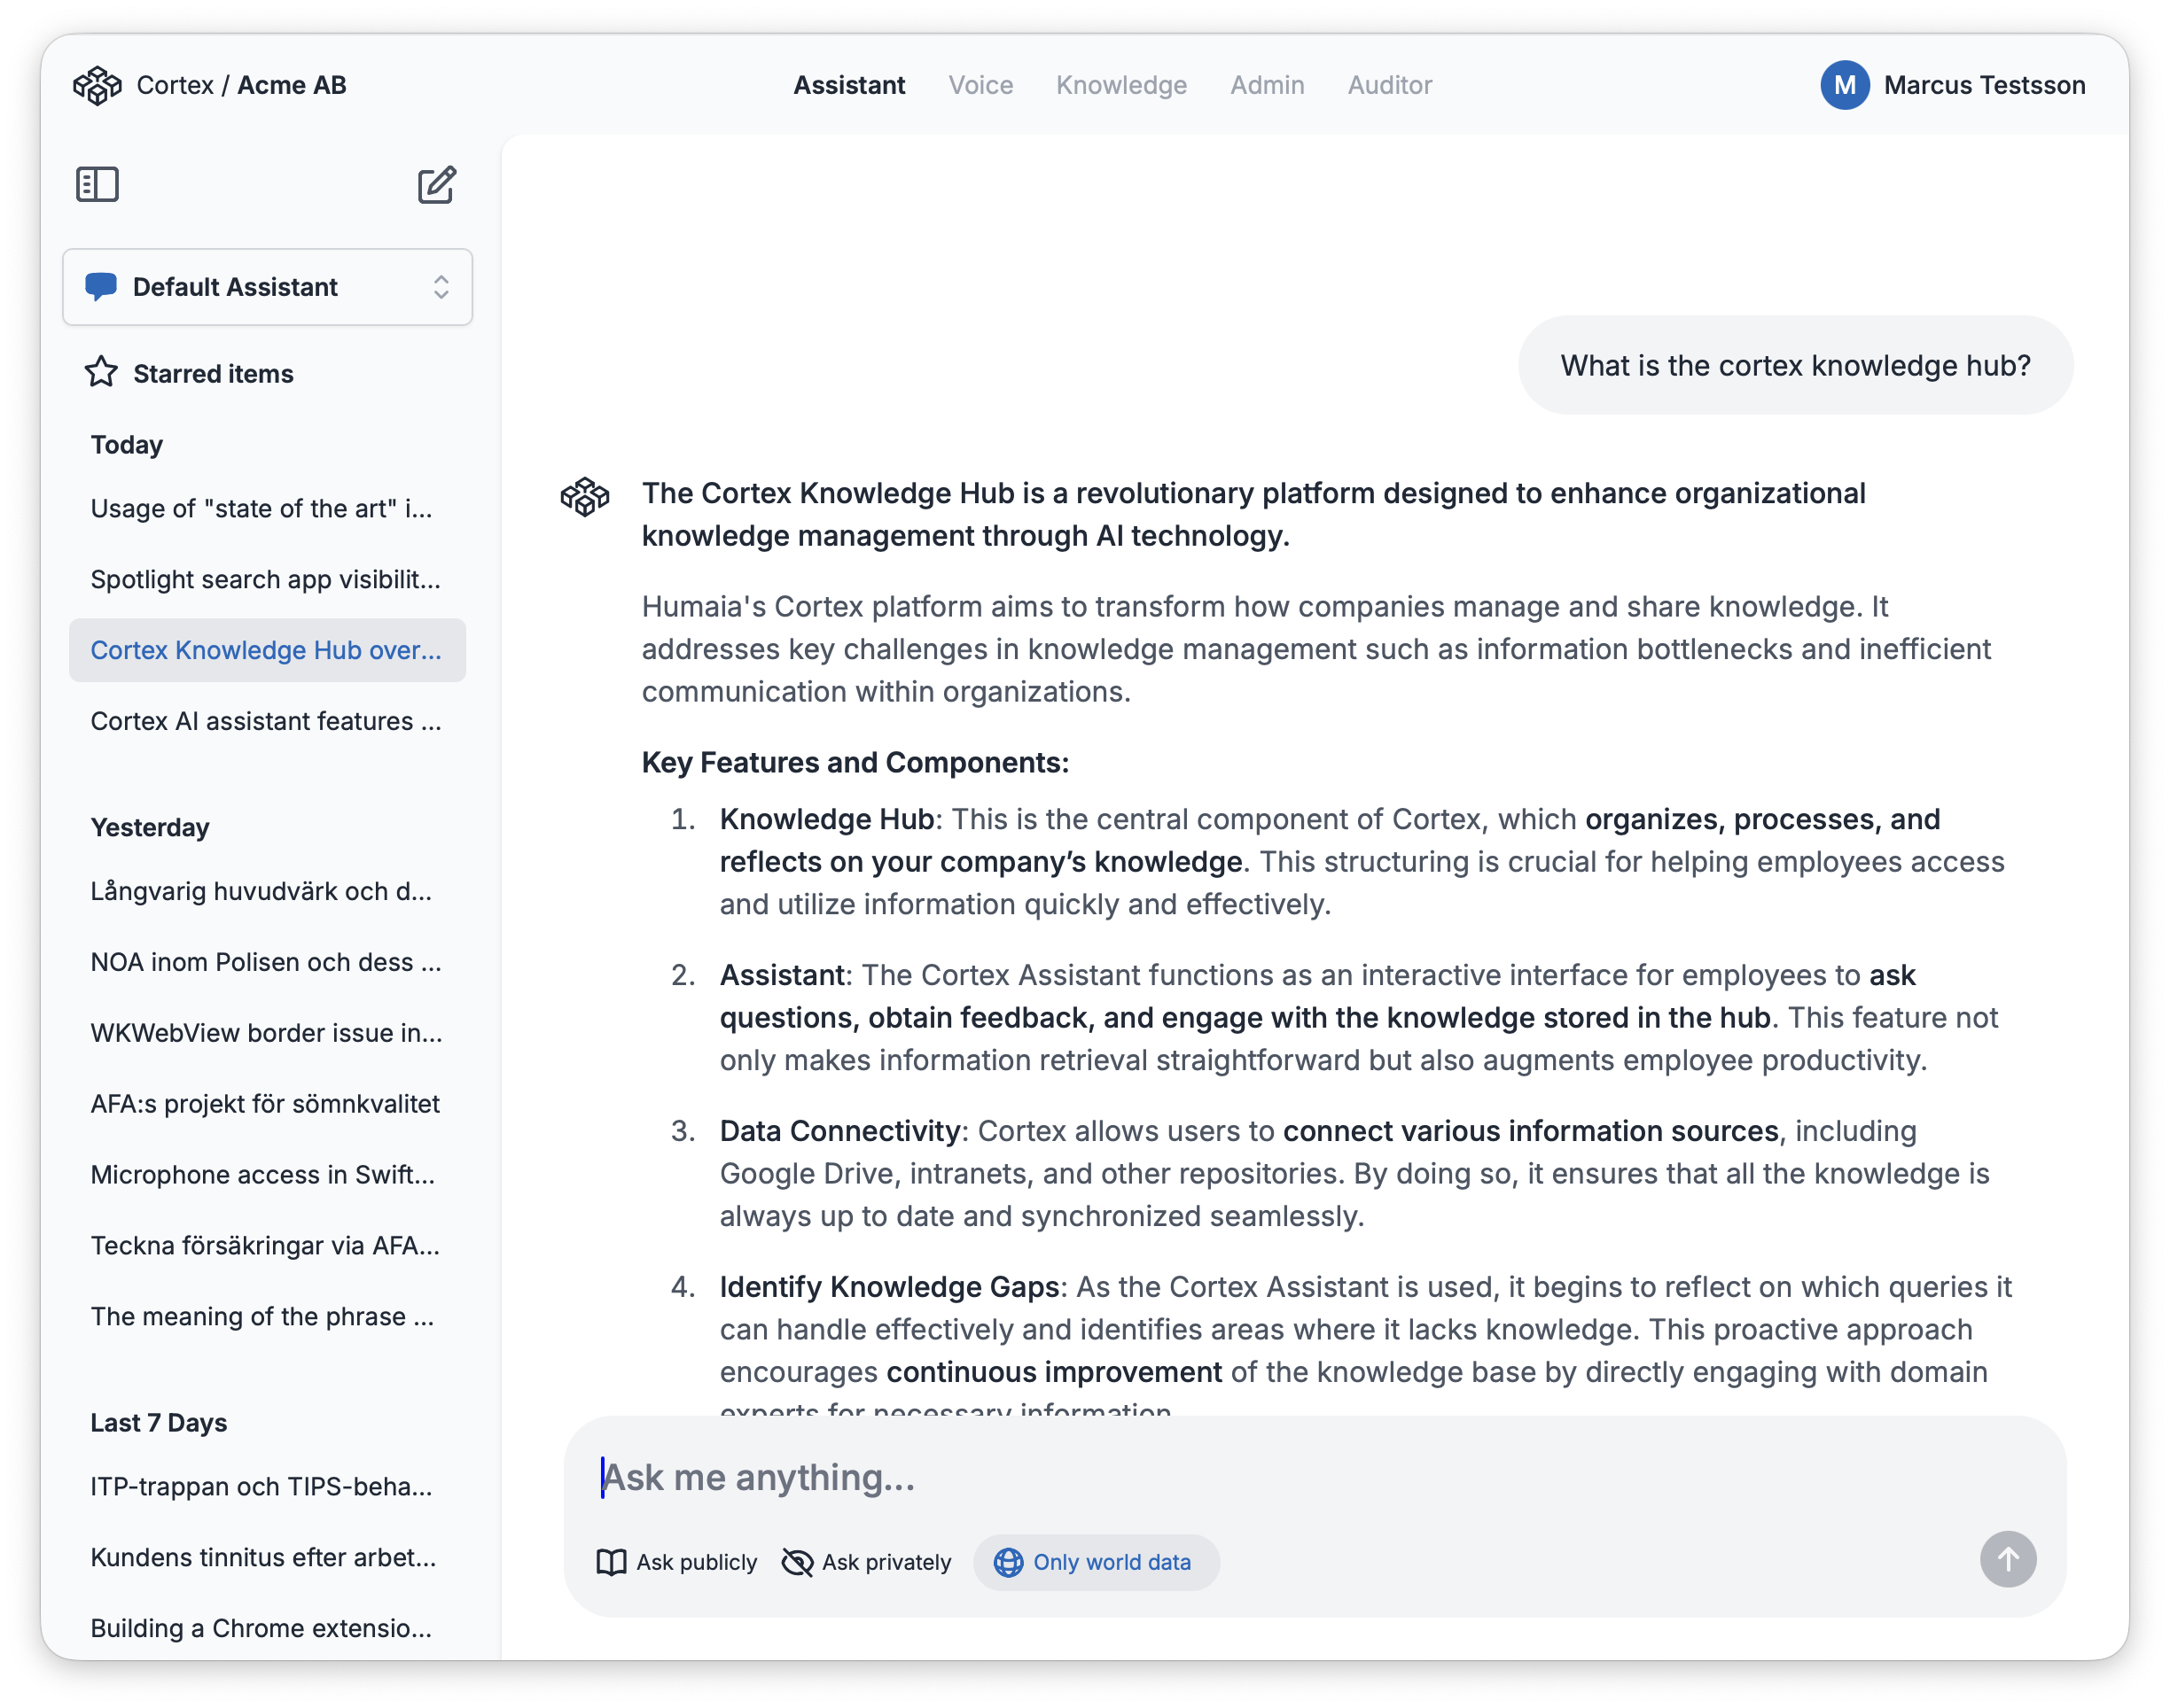The height and width of the screenshot is (1708, 2170).
Task: Select Ask publicly mode
Action: tap(677, 1562)
